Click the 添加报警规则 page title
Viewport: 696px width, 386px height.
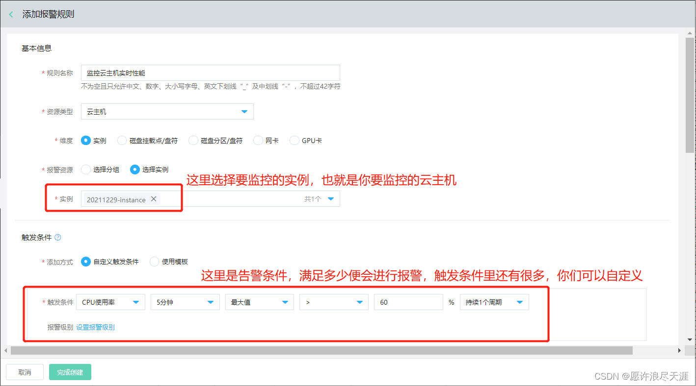(48, 14)
